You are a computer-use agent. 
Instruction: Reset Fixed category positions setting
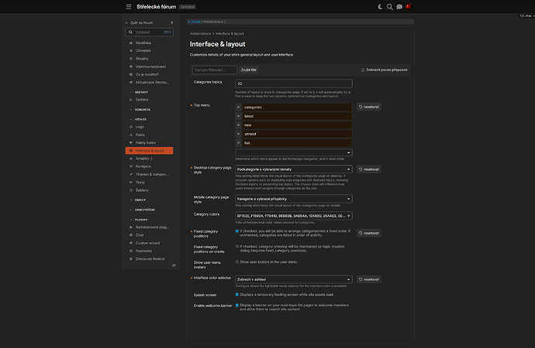pos(369,233)
